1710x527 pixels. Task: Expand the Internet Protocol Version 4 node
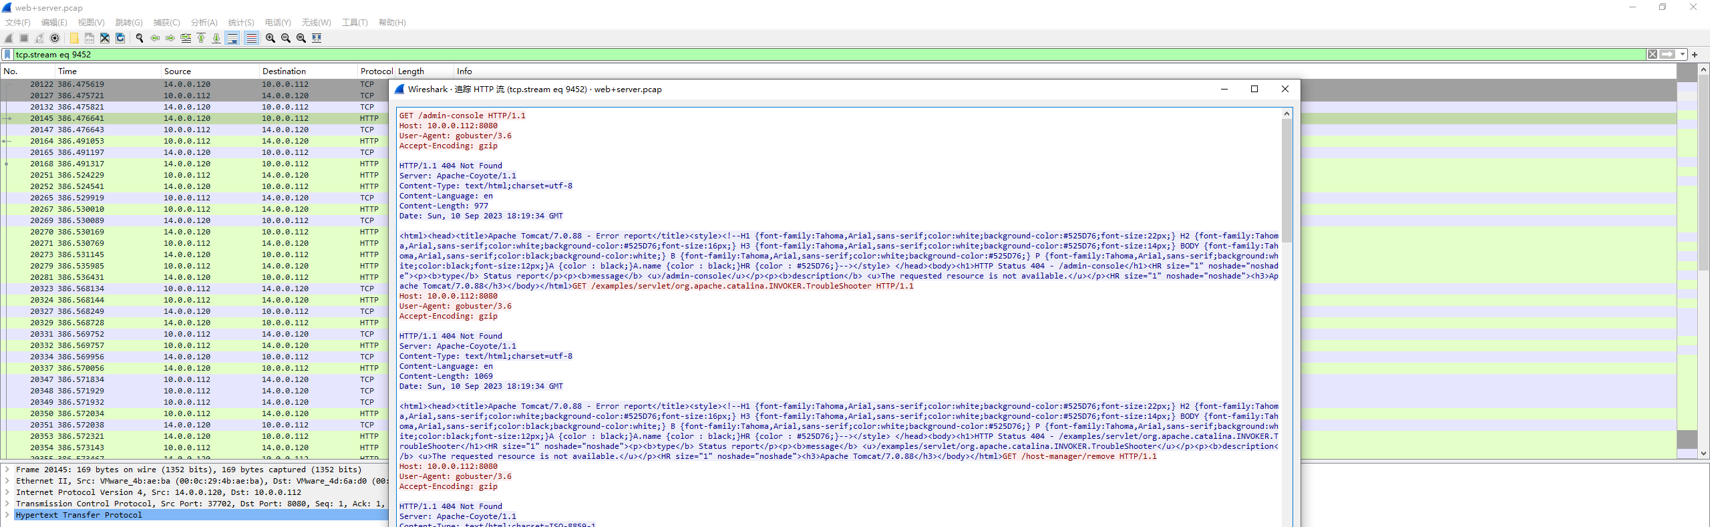pos(7,492)
